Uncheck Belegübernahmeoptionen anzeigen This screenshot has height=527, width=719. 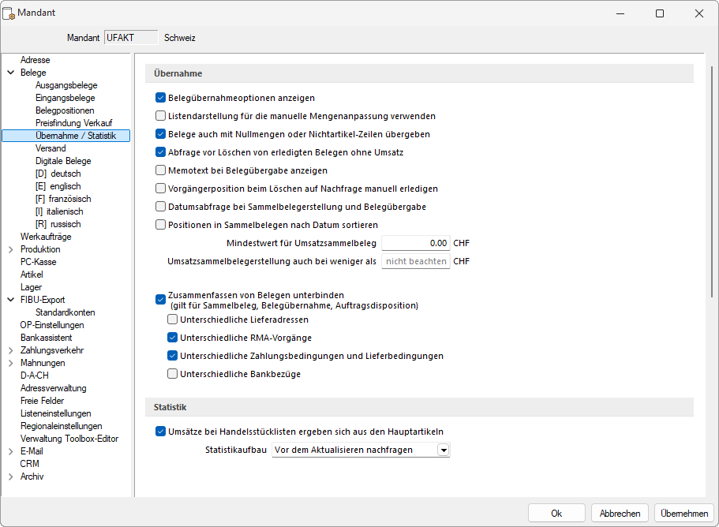160,98
